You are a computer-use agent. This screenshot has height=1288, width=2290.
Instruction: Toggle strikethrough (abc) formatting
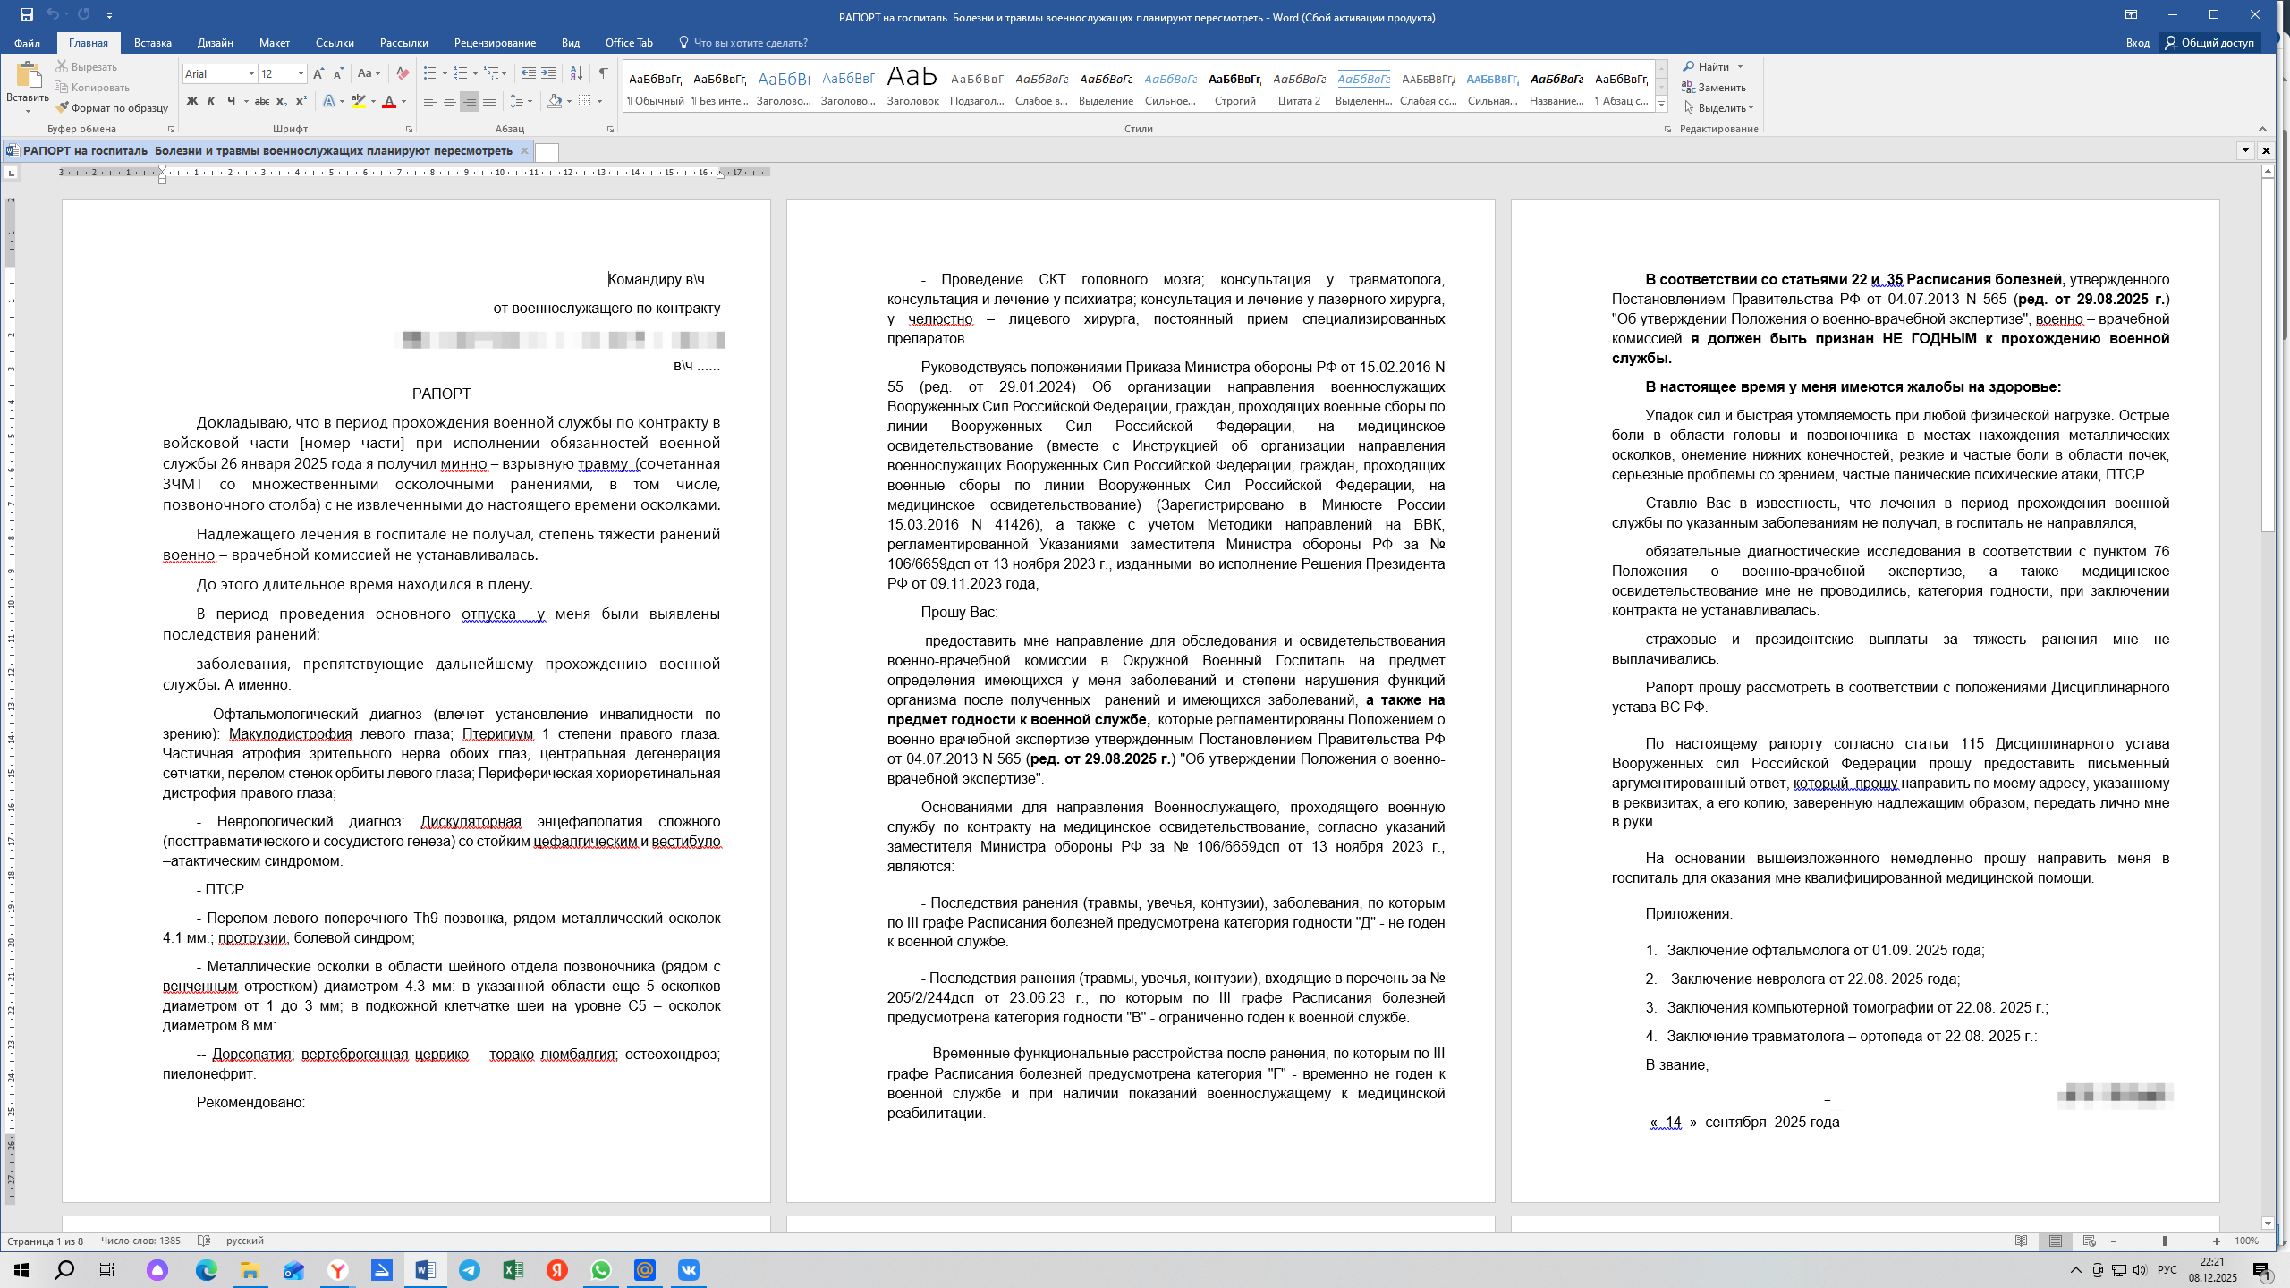262,101
